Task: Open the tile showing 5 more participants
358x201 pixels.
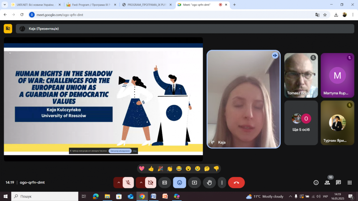Action: 301,123
